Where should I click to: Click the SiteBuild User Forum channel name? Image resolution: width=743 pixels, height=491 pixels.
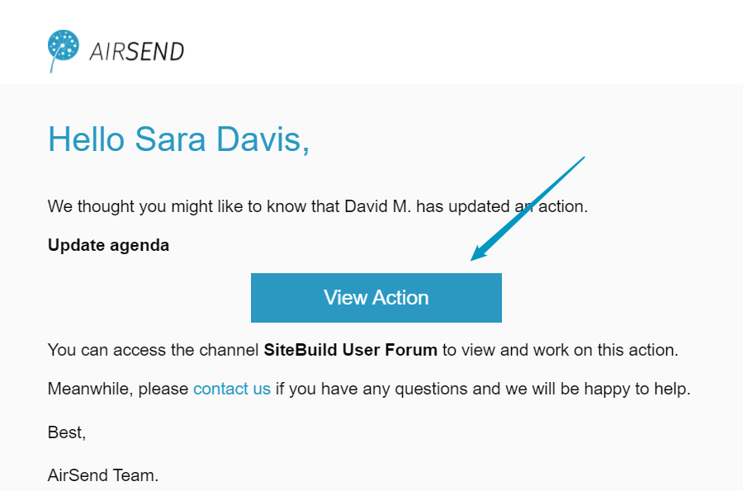[350, 350]
